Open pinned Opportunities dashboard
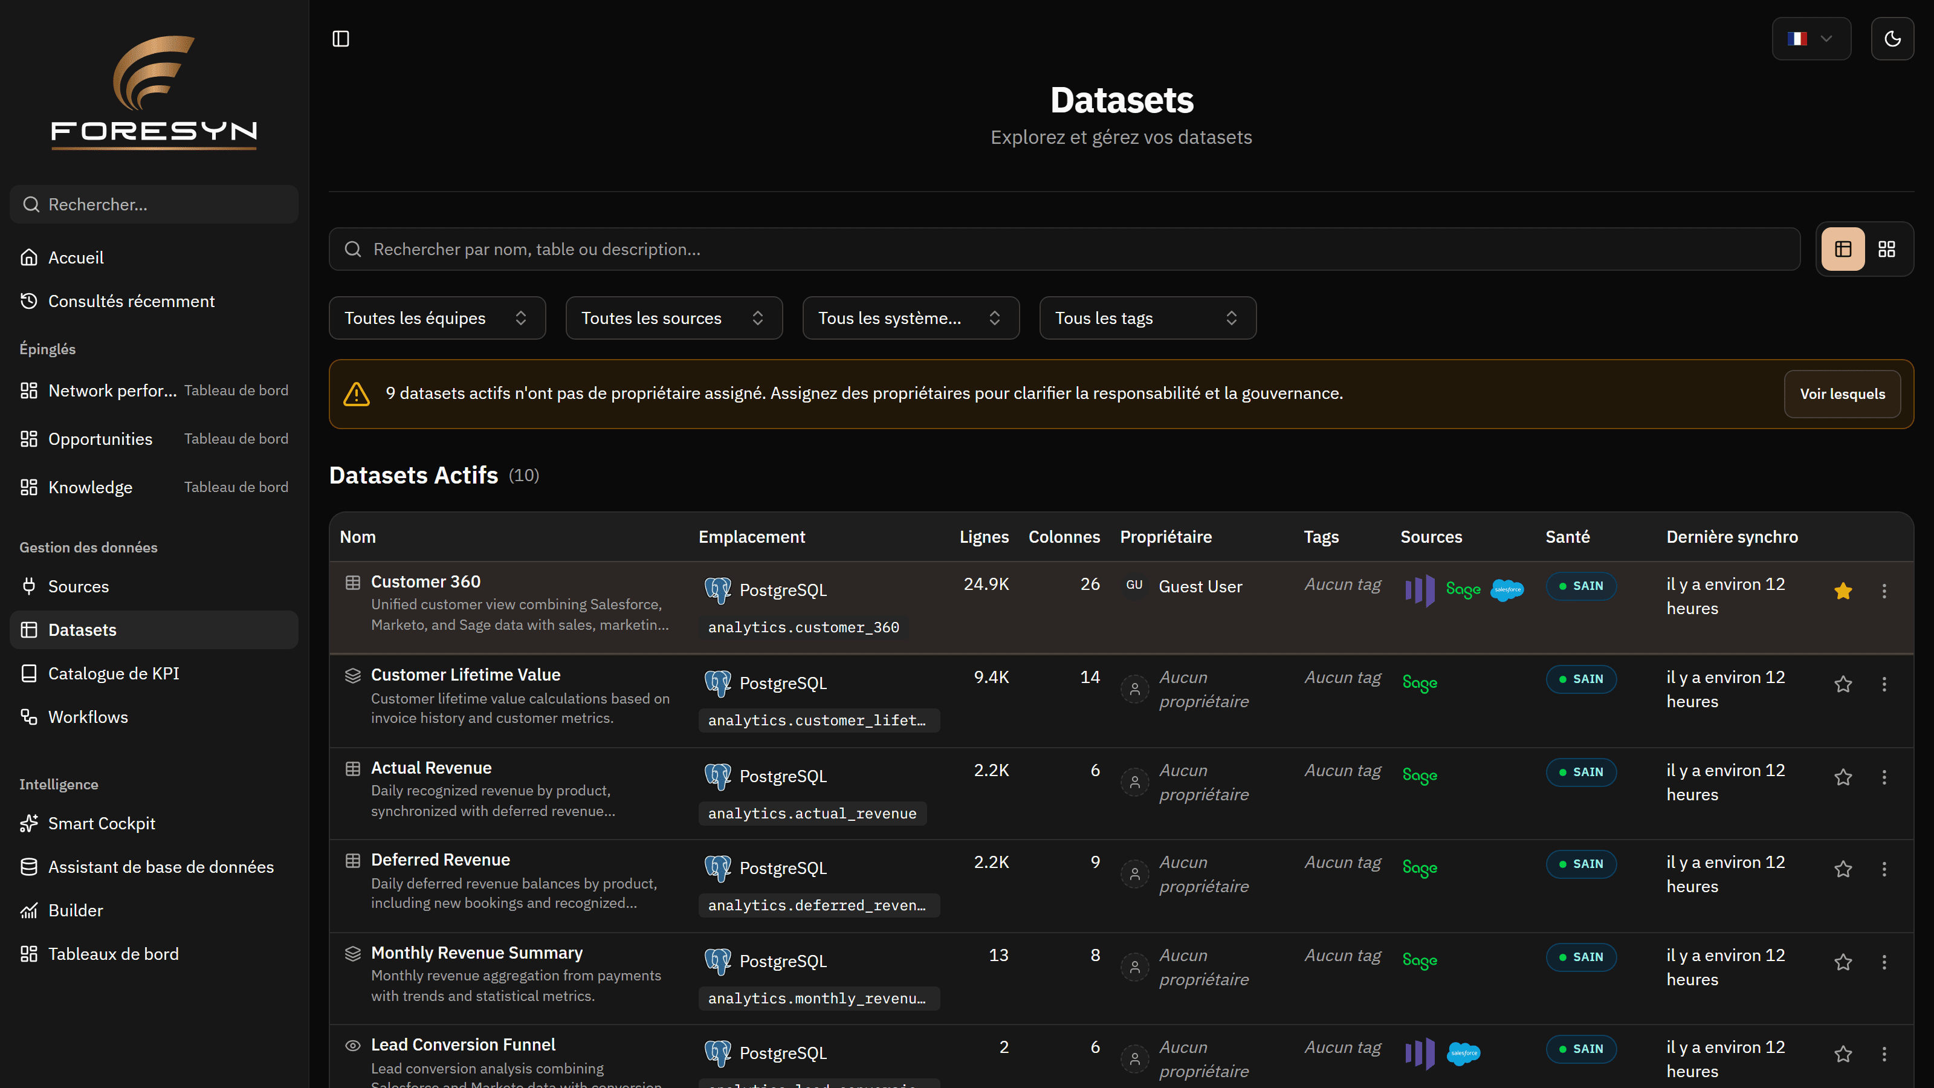This screenshot has width=1934, height=1088. click(154, 438)
